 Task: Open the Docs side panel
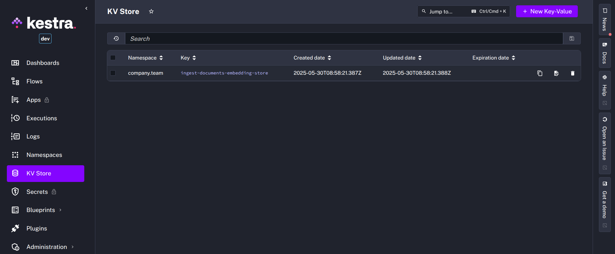pos(605,53)
